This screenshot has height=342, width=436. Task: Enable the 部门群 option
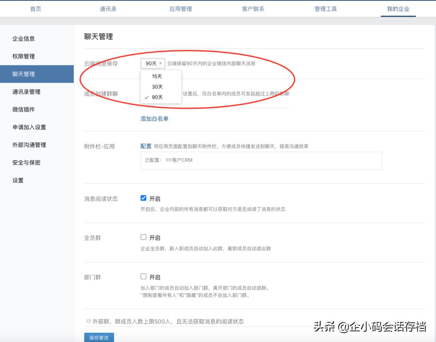[143, 276]
